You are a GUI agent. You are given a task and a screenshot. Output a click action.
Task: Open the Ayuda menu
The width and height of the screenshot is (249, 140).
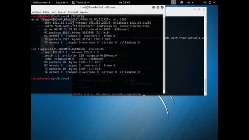(x=84, y=12)
